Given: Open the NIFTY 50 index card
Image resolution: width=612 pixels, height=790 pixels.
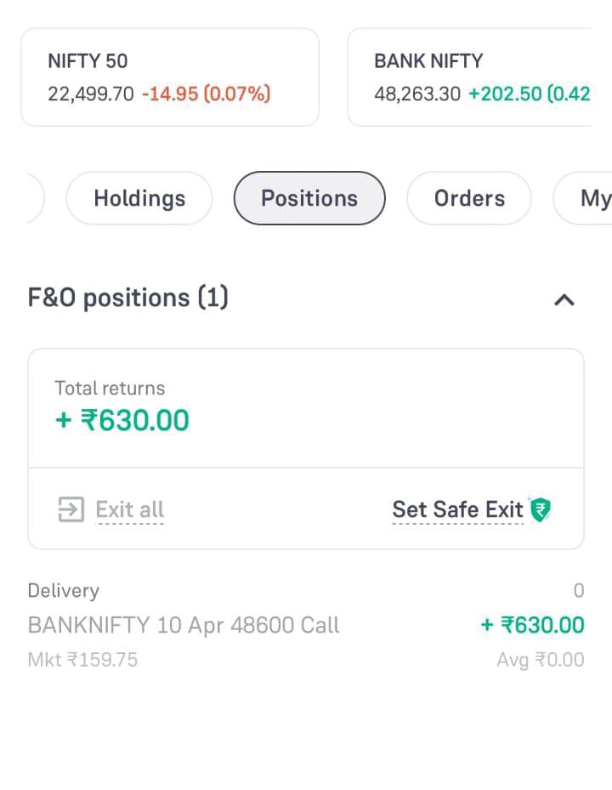Looking at the screenshot, I should (x=170, y=77).
